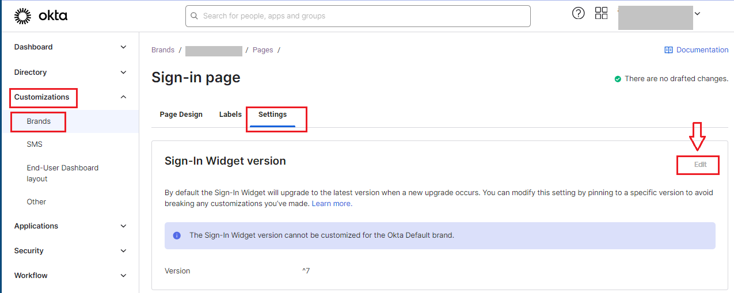Expand the Directory menu chevron
Screen dimensions: 734x293
pyautogui.click(x=123, y=73)
